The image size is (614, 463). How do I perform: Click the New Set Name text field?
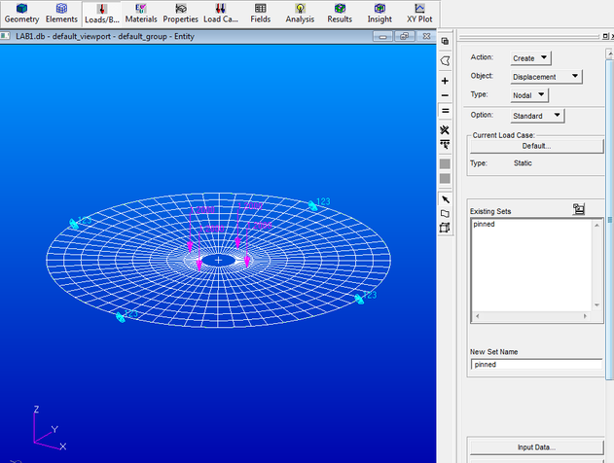tap(536, 365)
